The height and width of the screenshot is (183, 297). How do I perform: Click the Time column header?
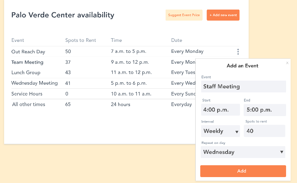pyautogui.click(x=116, y=40)
